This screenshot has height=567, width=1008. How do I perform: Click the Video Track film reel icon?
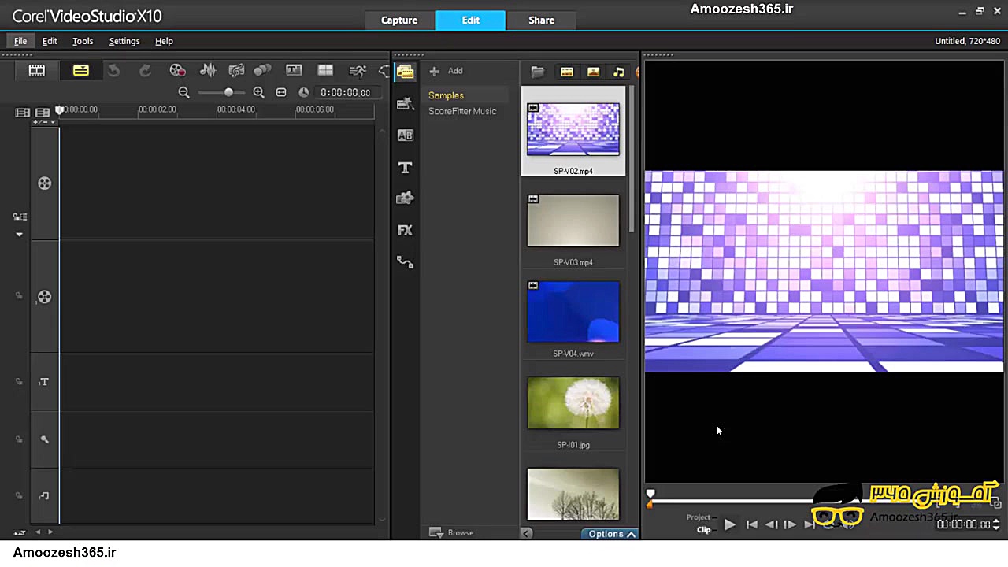click(44, 183)
